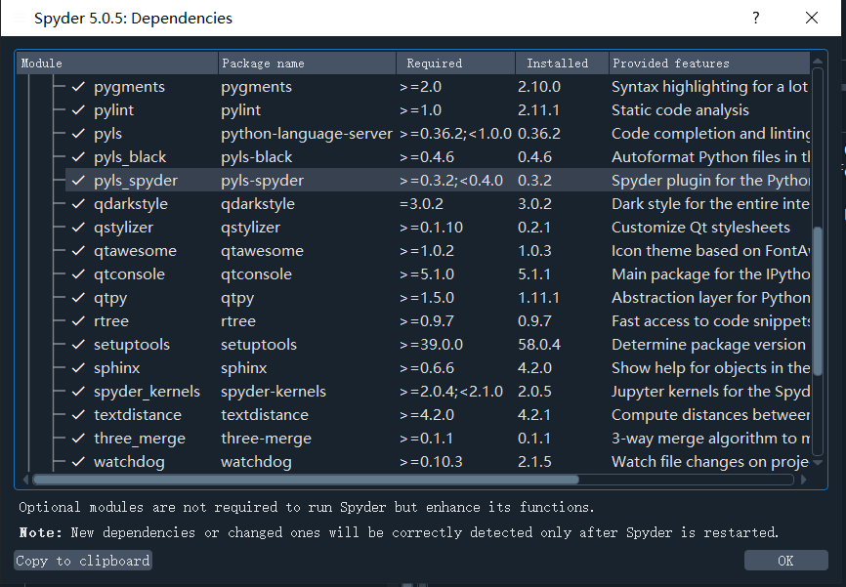
Task: Click required version >=2.0.4;<2.1.0
Action: (x=451, y=391)
